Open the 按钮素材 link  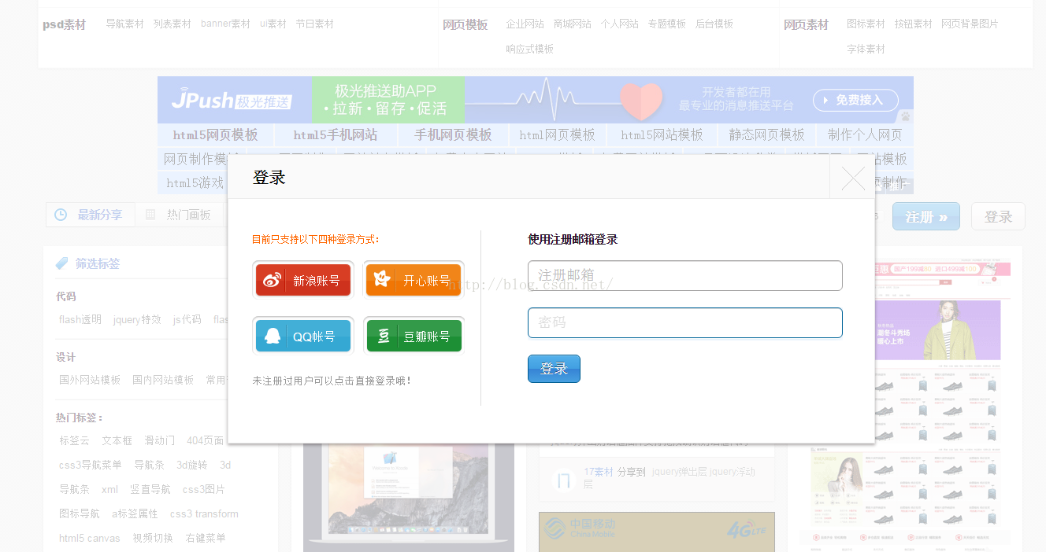(x=913, y=24)
